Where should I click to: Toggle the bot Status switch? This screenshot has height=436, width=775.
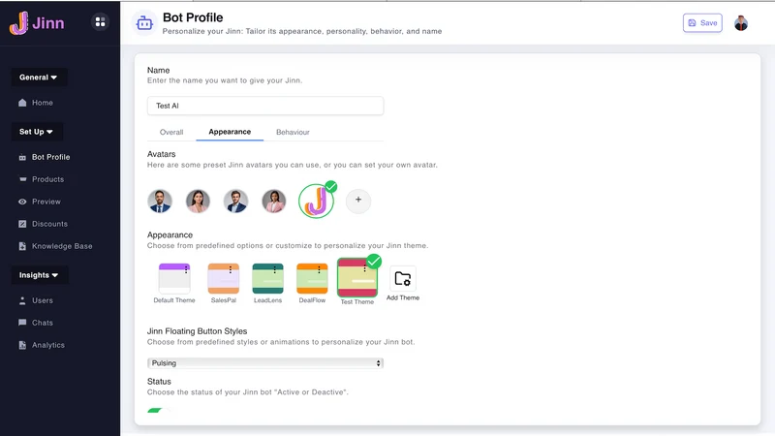pyautogui.click(x=159, y=411)
